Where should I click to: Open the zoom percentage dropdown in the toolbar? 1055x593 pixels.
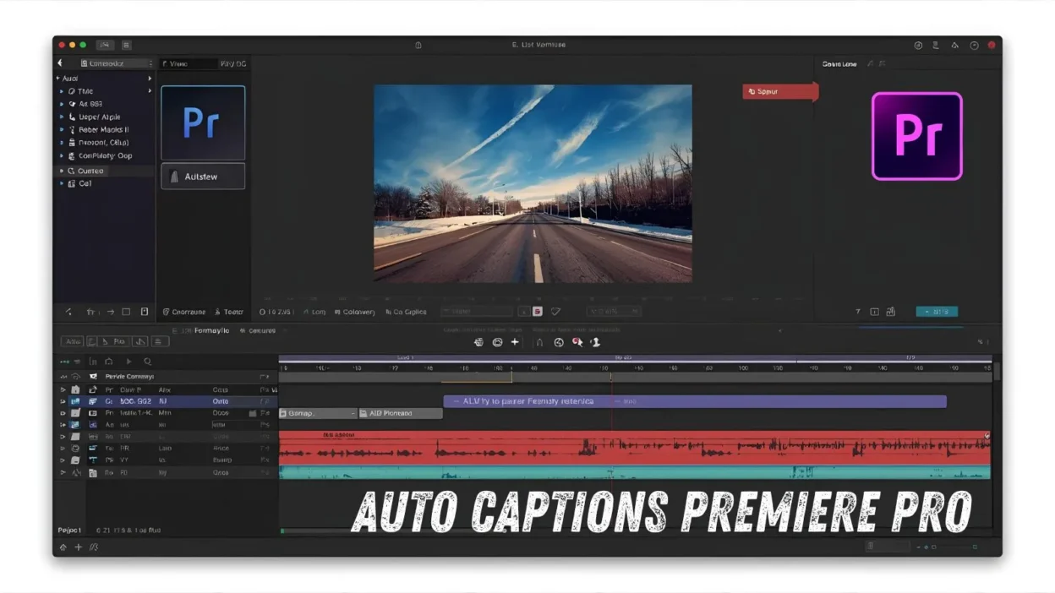pos(613,311)
